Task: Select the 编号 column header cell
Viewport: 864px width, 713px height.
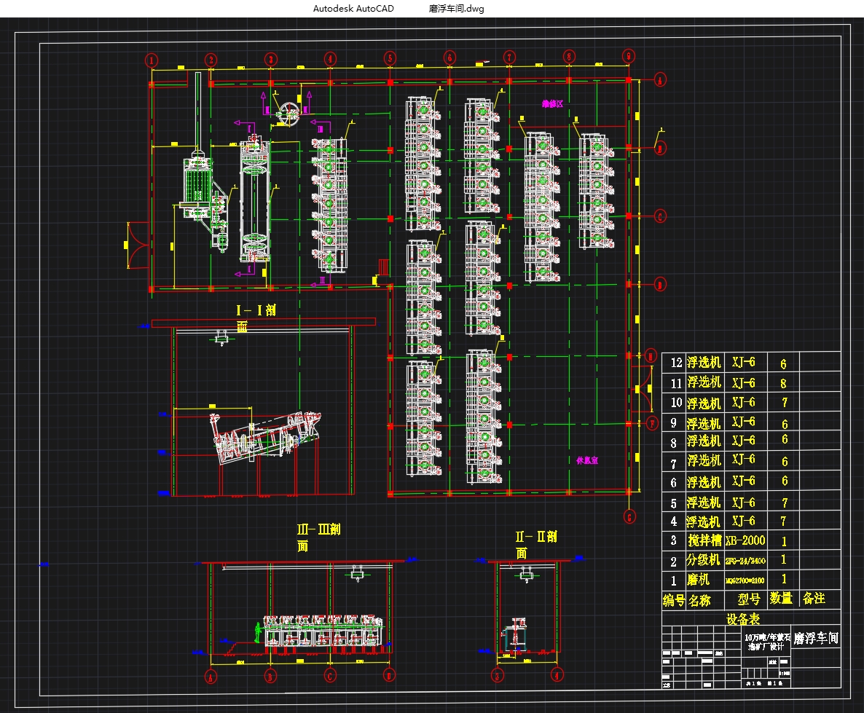Action: tap(673, 600)
